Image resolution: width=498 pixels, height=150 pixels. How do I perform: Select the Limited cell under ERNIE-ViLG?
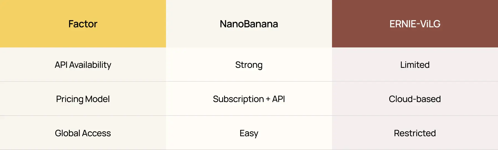coord(415,65)
